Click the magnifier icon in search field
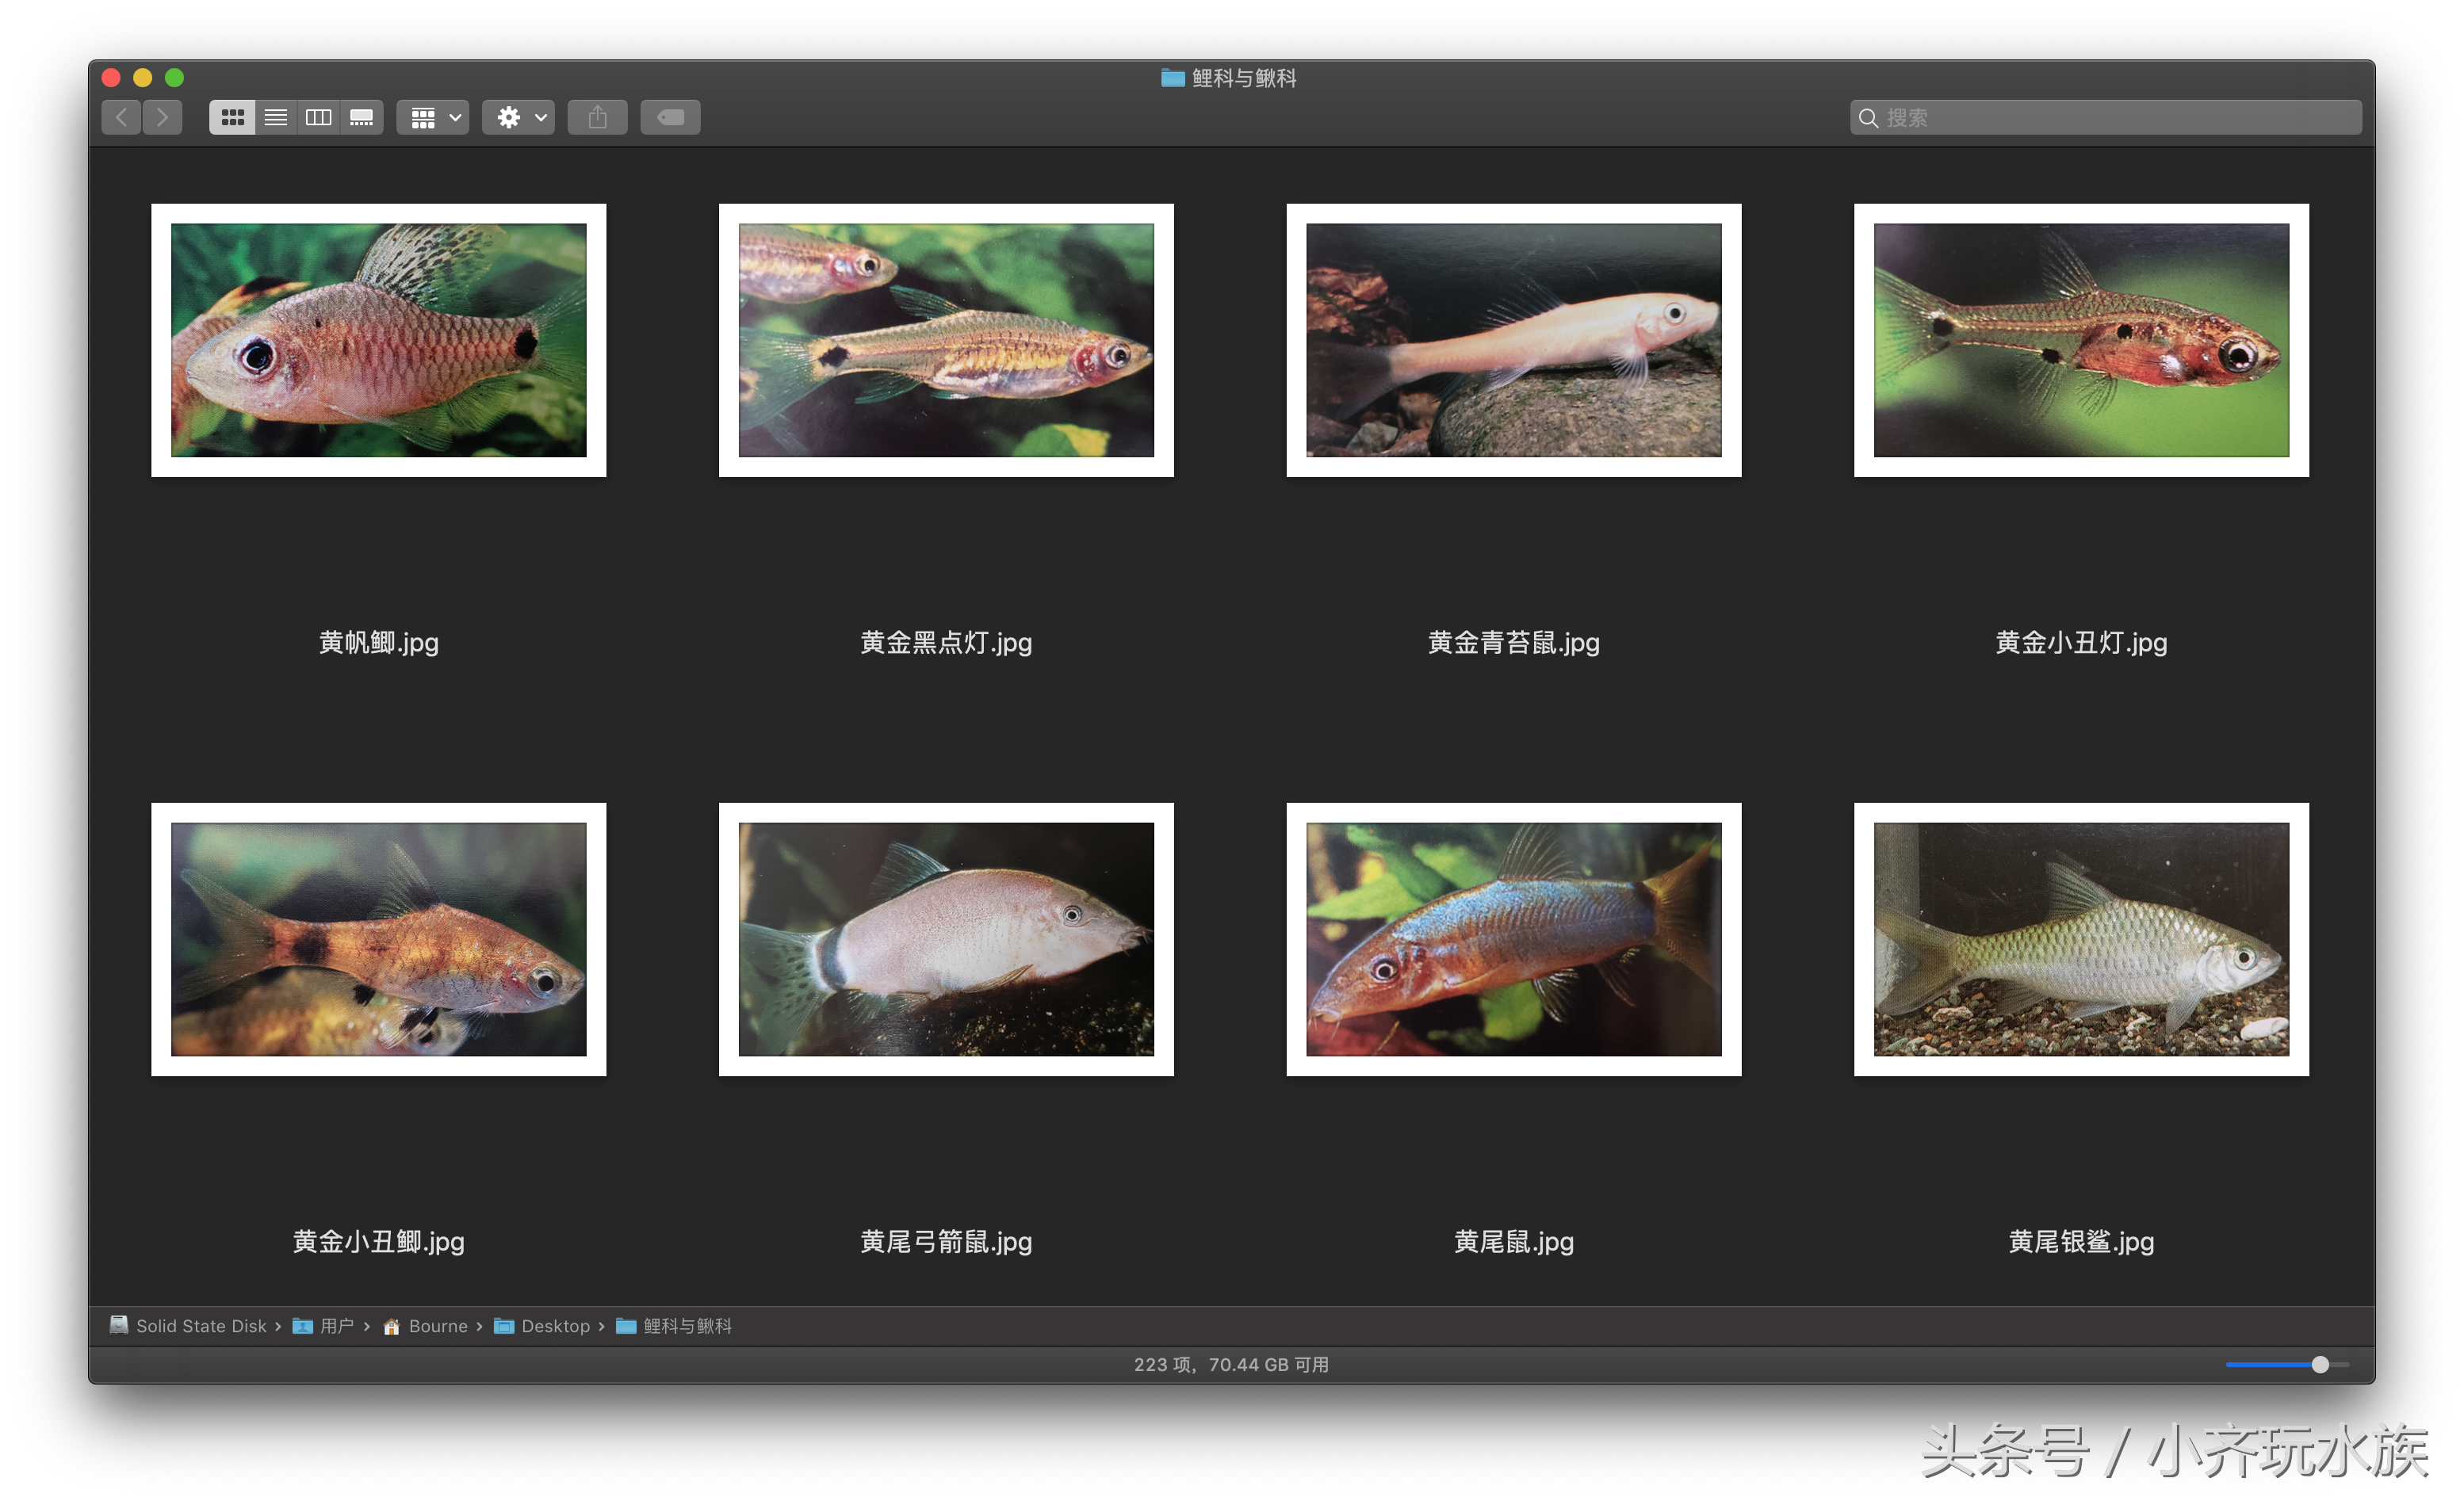Screen dimensions: 2464x1501 (1868, 118)
